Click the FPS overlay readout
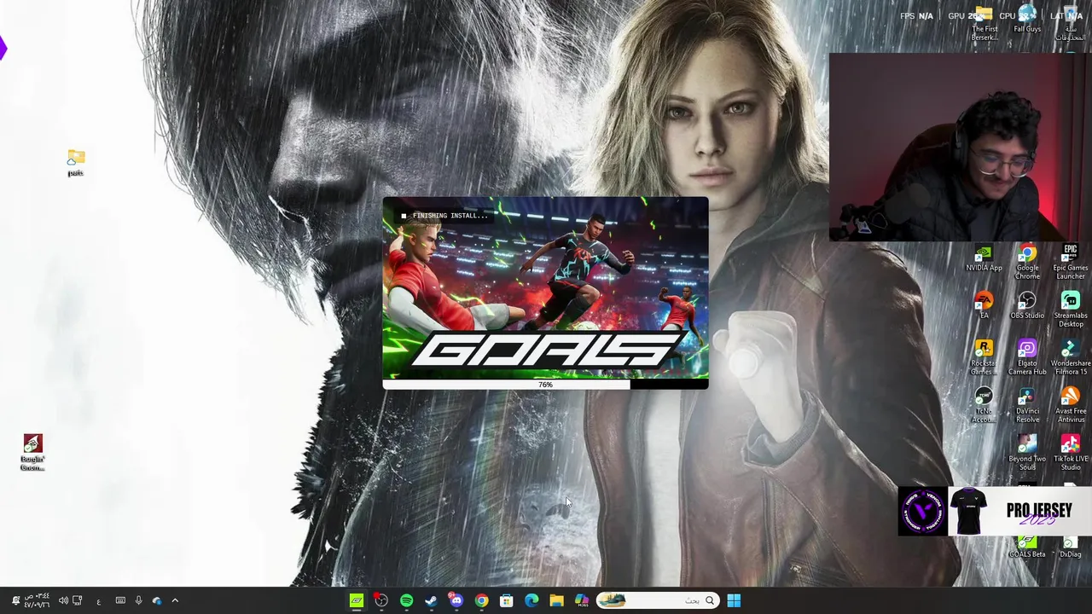Viewport: 1092px width, 614px height. coord(916,15)
